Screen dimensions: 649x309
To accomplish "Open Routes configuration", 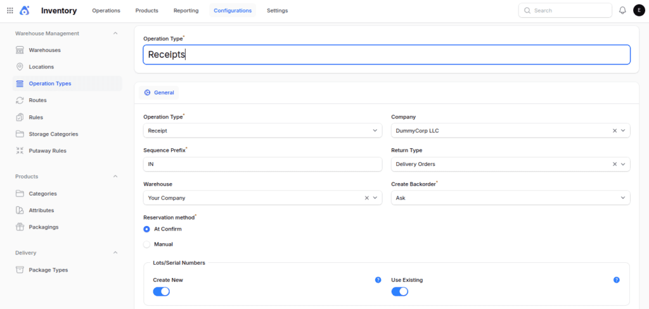I will (37, 100).
